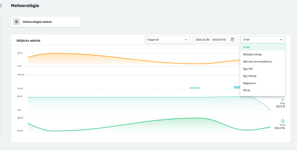297x150 pixels.
Task: Click the humidity droplet icon
Action: click(283, 100)
